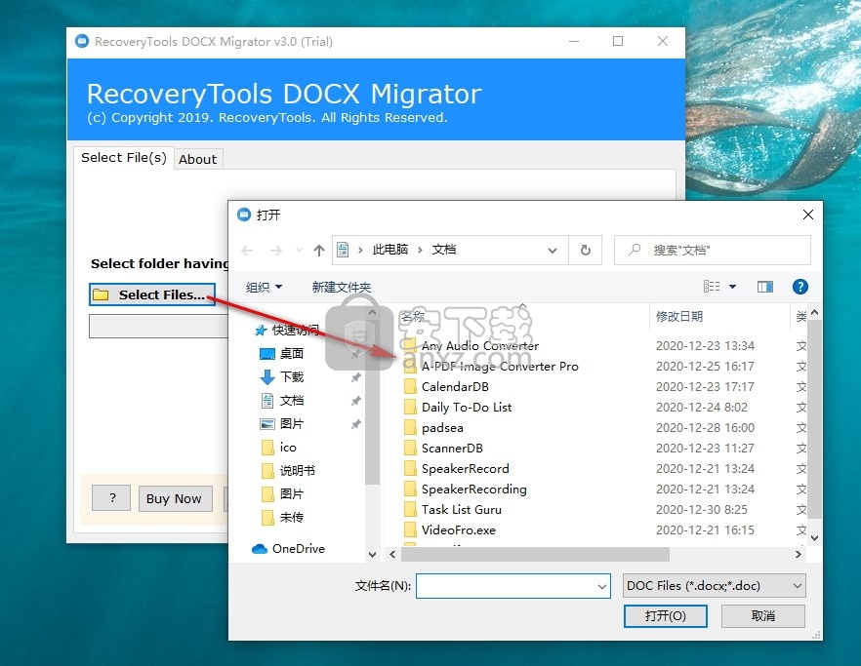Go back using the left arrow in dialog
The height and width of the screenshot is (666, 861).
tap(247, 251)
